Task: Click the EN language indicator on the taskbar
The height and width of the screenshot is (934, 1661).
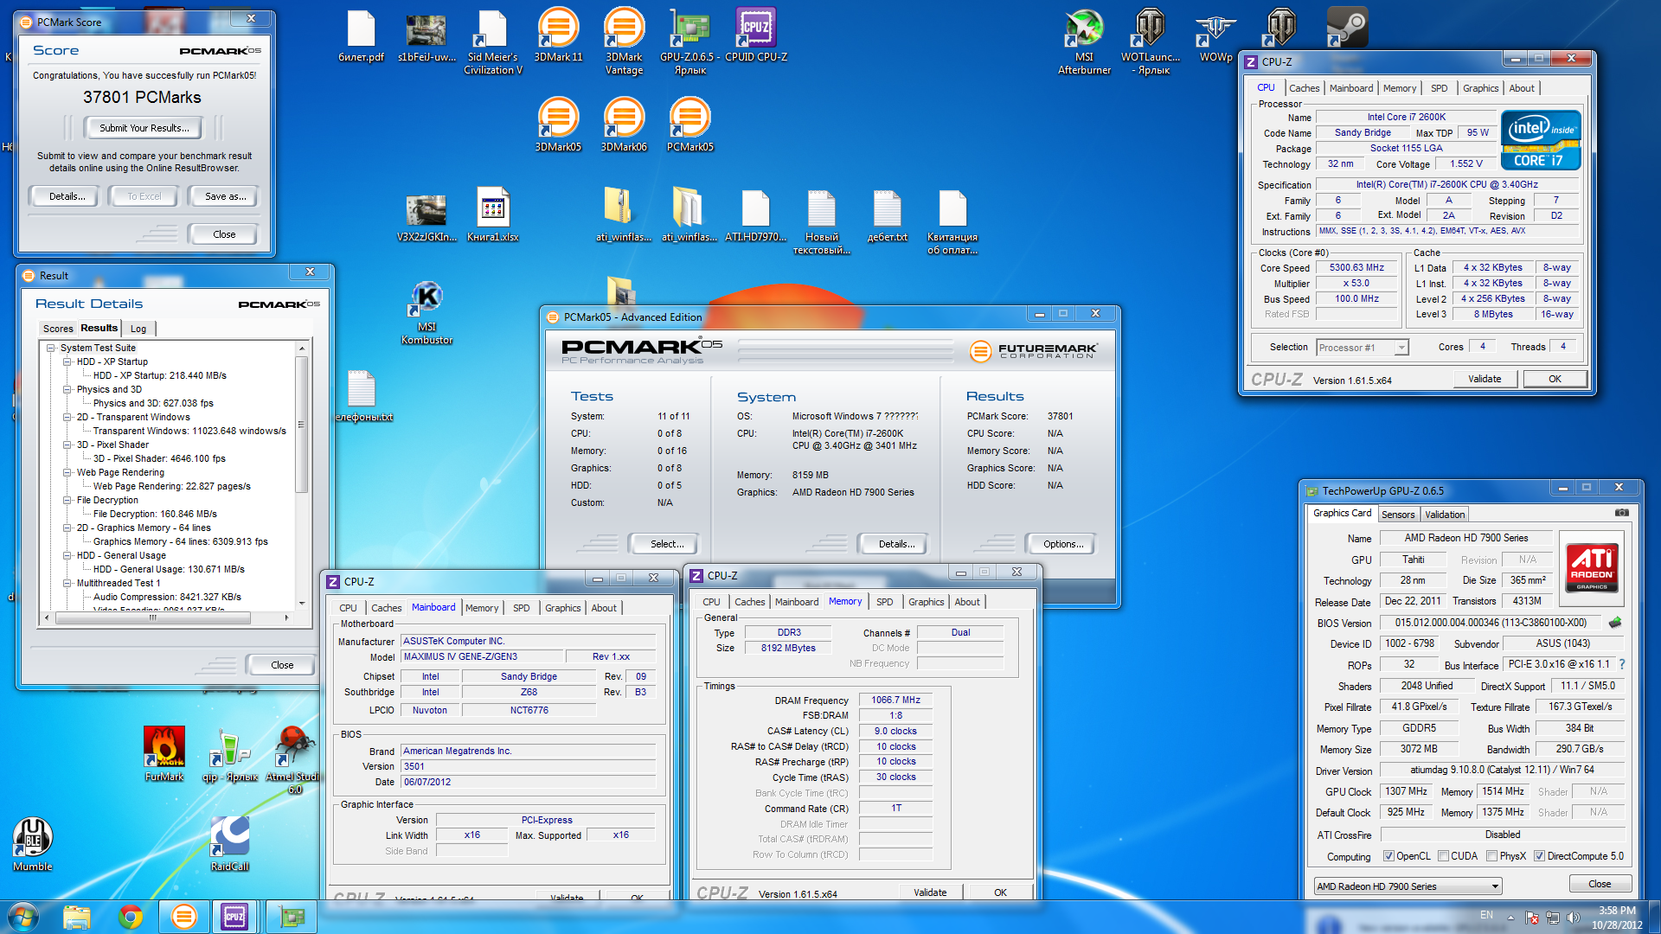Action: (x=1486, y=915)
